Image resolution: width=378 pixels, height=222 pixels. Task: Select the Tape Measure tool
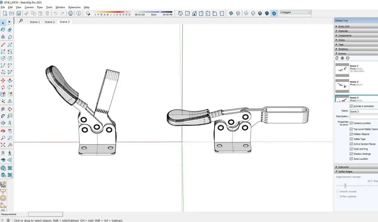3,109
